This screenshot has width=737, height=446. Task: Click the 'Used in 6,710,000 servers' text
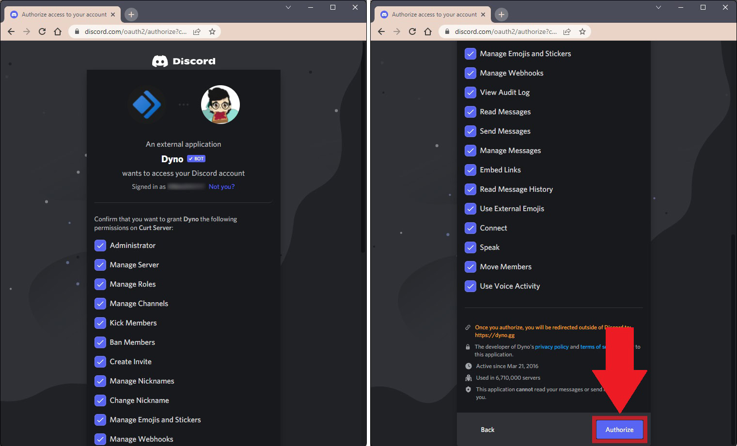[508, 378]
